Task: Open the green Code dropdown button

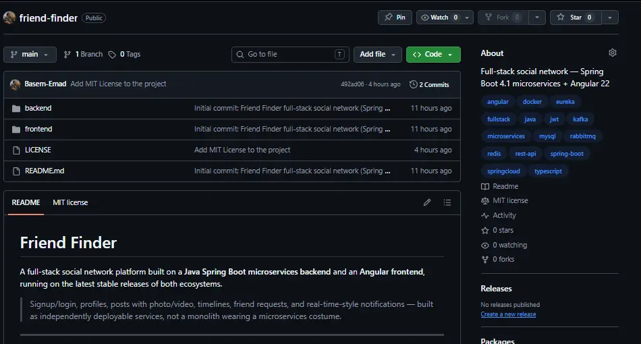Action: tap(433, 55)
